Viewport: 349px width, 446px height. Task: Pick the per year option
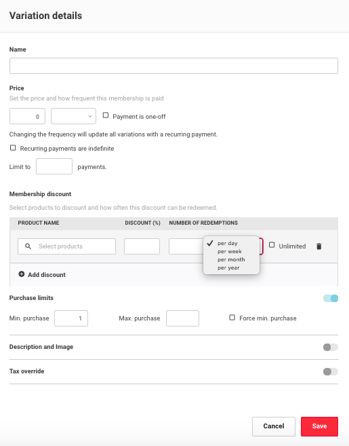(228, 268)
